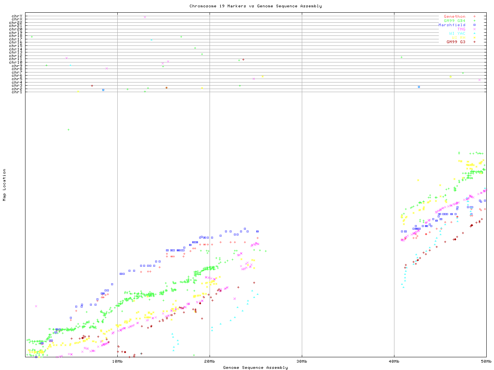Click the Marshfield blue square legend symbol
Viewport: 494px width, 370px height.
(x=474, y=25)
